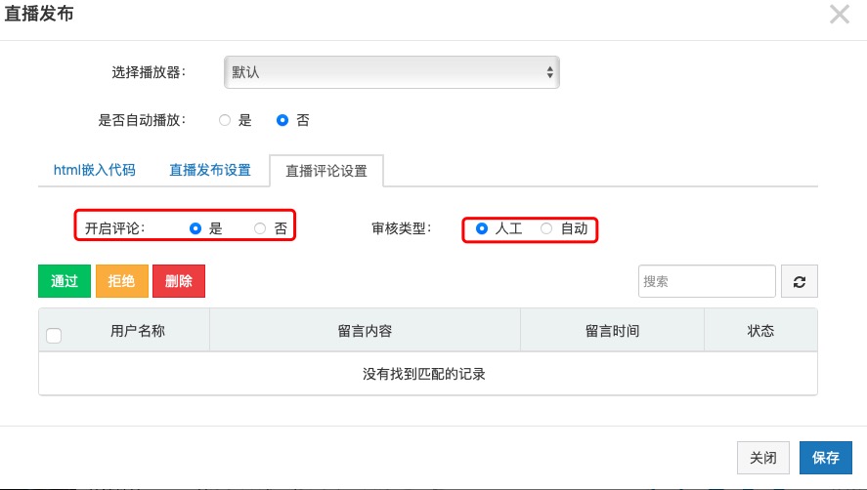
Task: Open the 直播发布设置 tab
Action: 210,170
